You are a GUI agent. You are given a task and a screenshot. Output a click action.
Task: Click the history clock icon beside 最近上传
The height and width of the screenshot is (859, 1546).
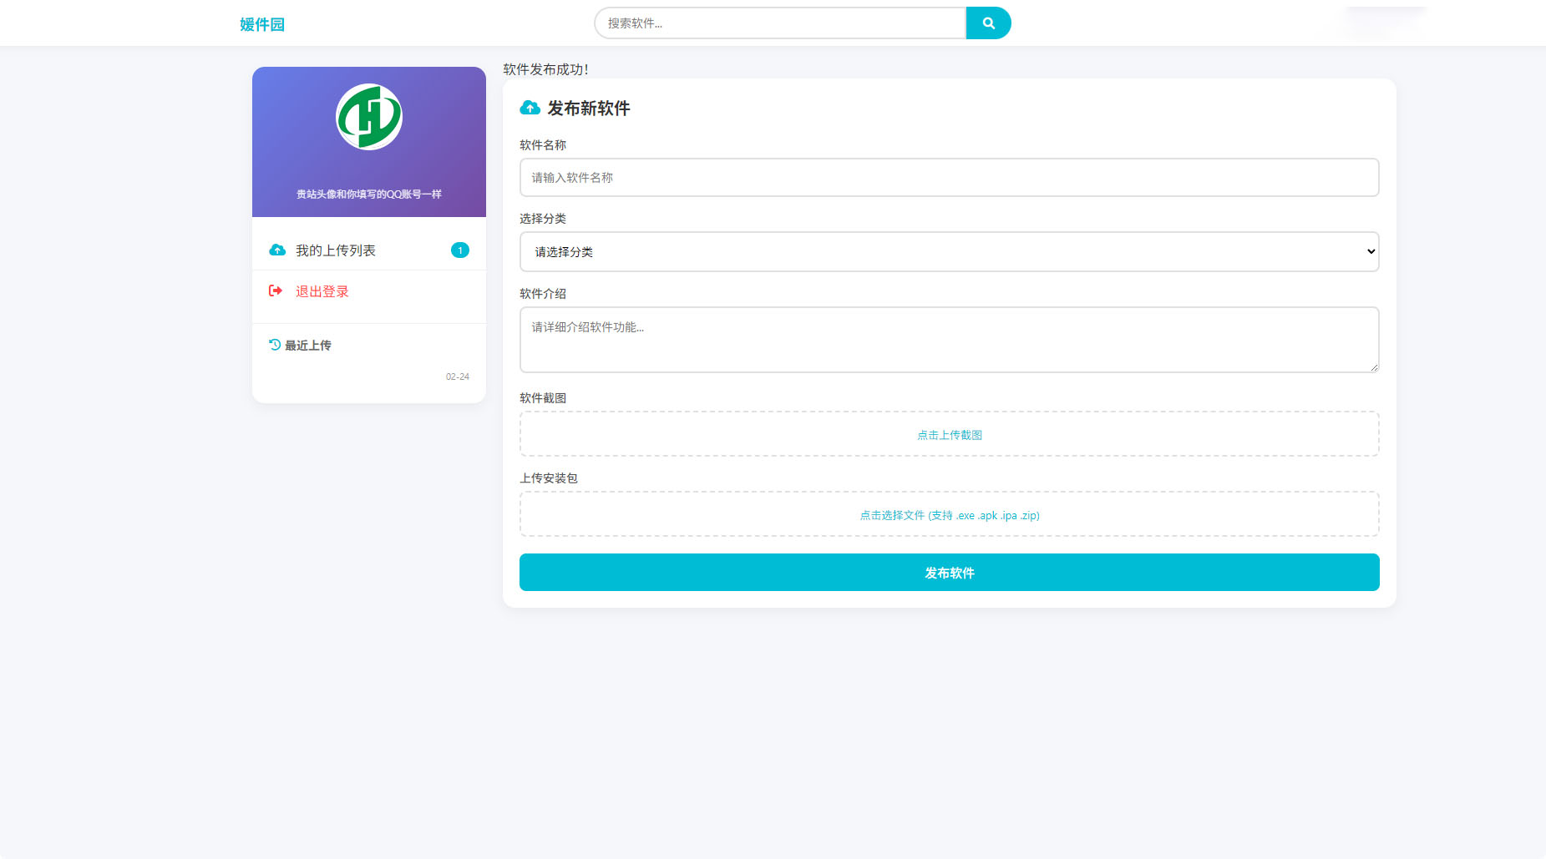coord(274,345)
